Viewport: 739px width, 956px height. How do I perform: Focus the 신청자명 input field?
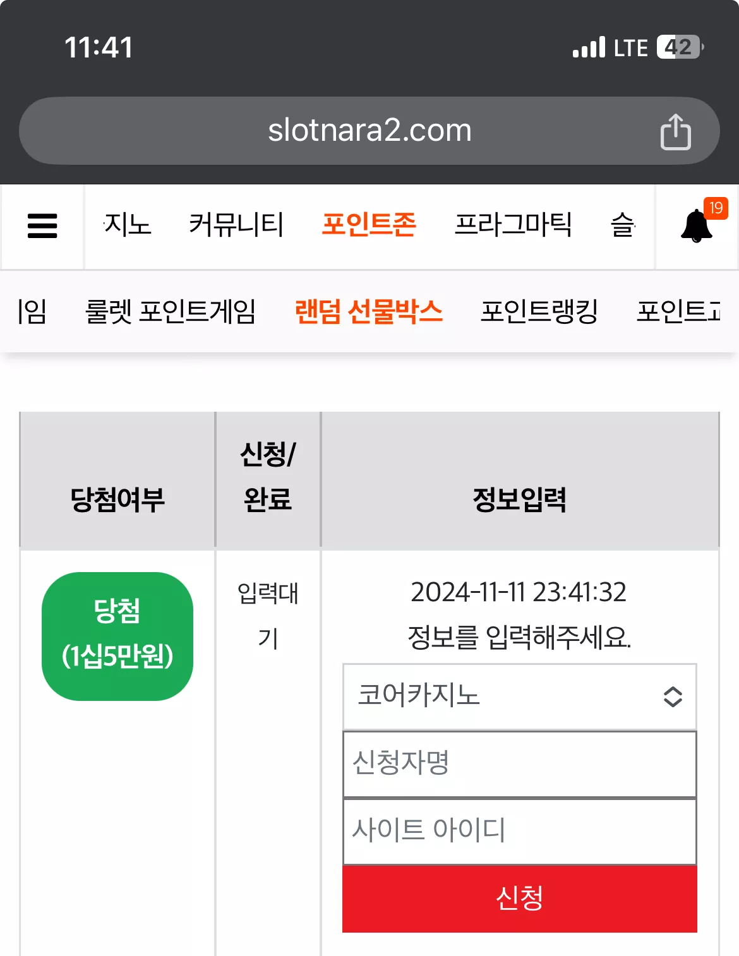(519, 764)
